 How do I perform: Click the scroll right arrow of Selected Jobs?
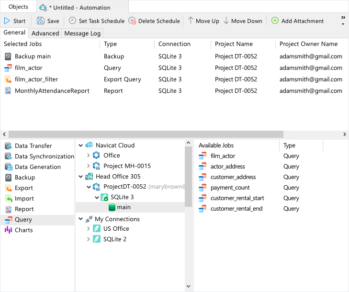345,134
